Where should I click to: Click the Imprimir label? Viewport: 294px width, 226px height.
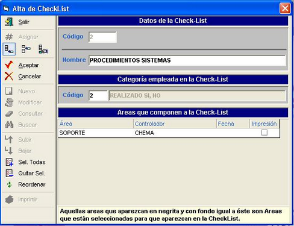28,199
